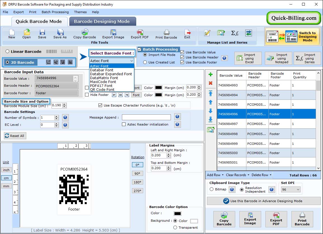Open the Set DPI 96 dropdown
This screenshot has width=323, height=234.
coord(291,190)
